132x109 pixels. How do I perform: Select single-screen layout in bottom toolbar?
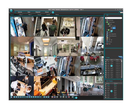[x=14, y=97]
